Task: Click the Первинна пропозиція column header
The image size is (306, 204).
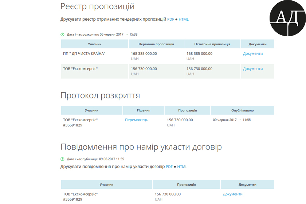Action: (156, 44)
